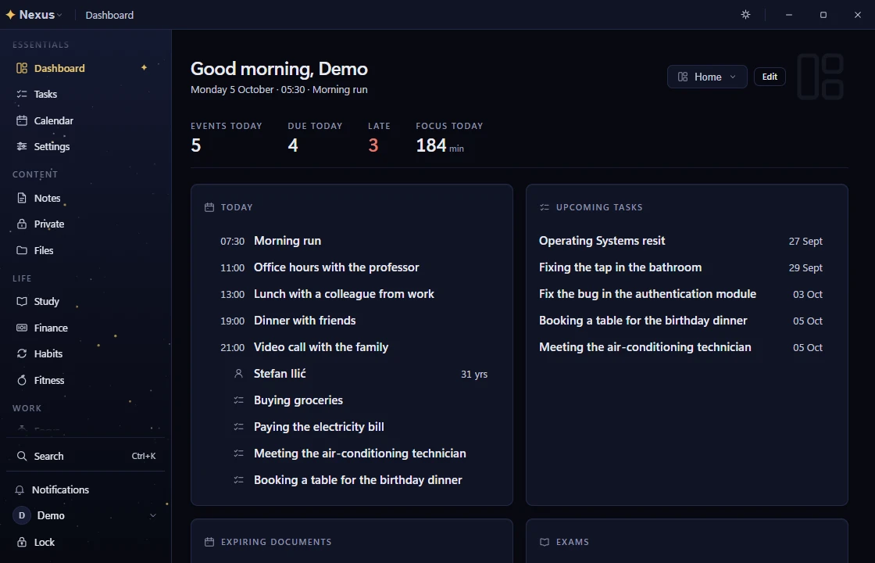Click the Ctrl+K shortcut hint
This screenshot has width=875, height=563.
(144, 457)
